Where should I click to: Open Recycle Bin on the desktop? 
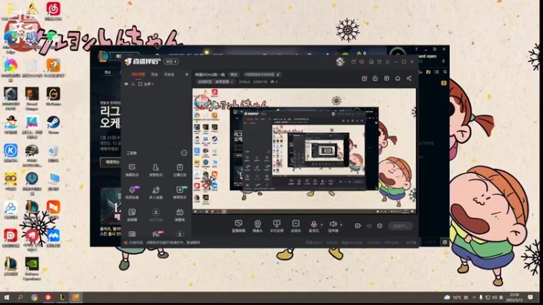[54, 154]
